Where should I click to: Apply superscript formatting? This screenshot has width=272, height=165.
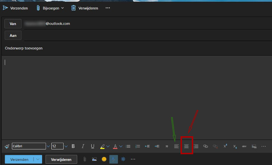[225, 146]
